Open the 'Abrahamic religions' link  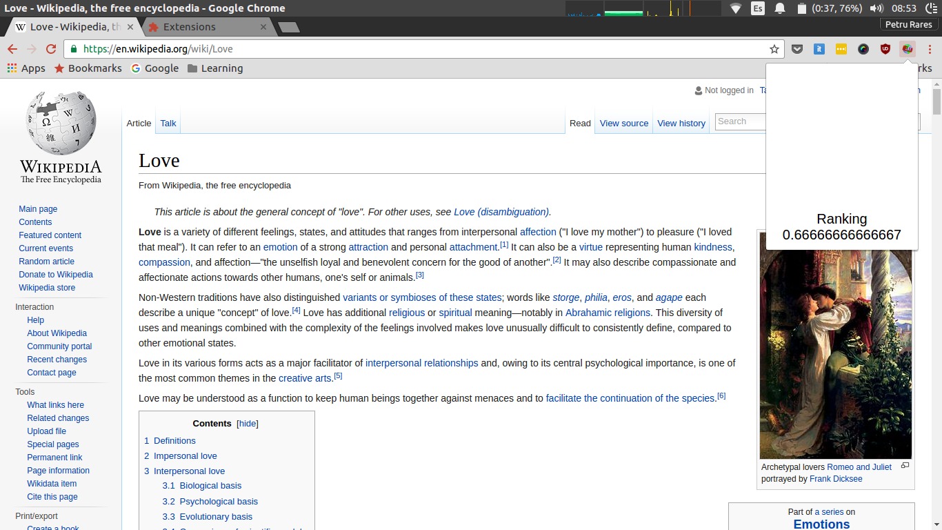click(608, 313)
